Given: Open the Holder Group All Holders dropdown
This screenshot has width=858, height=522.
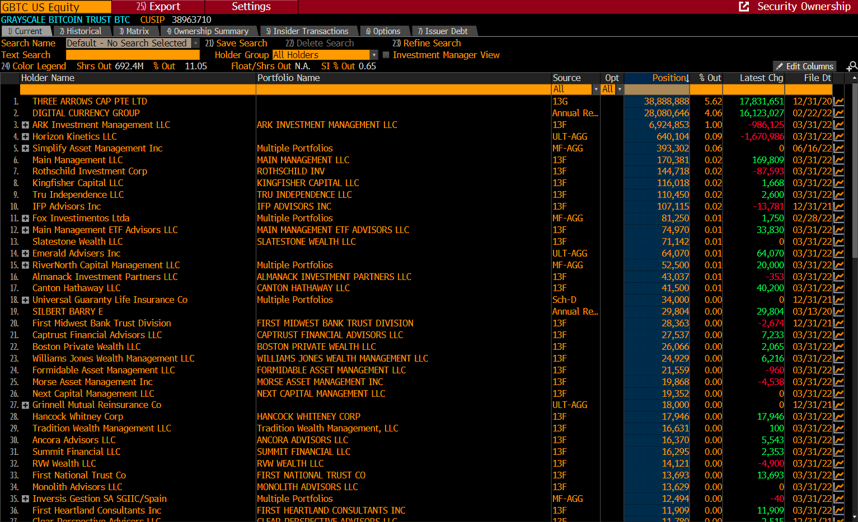Looking at the screenshot, I should point(374,55).
